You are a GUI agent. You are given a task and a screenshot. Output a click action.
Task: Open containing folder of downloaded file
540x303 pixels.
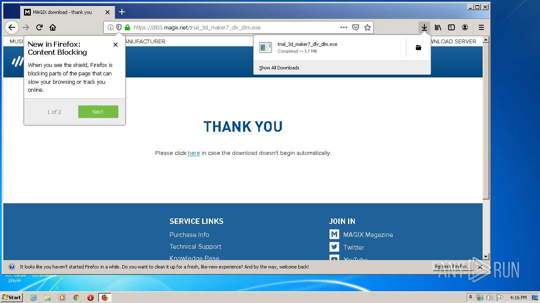[x=418, y=48]
